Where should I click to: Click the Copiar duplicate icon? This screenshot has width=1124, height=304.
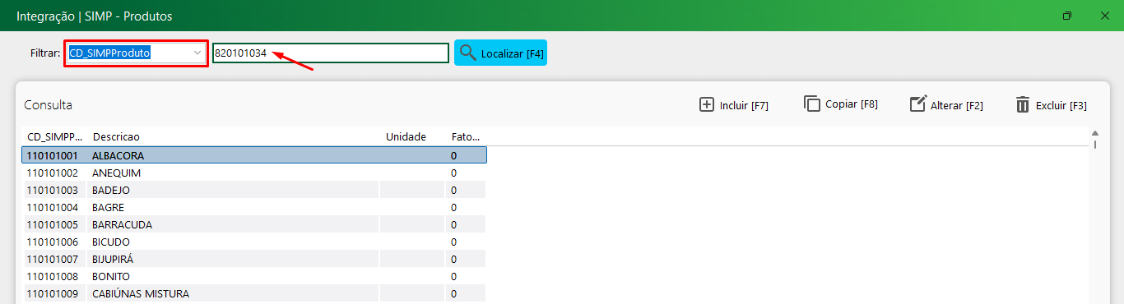(x=812, y=104)
